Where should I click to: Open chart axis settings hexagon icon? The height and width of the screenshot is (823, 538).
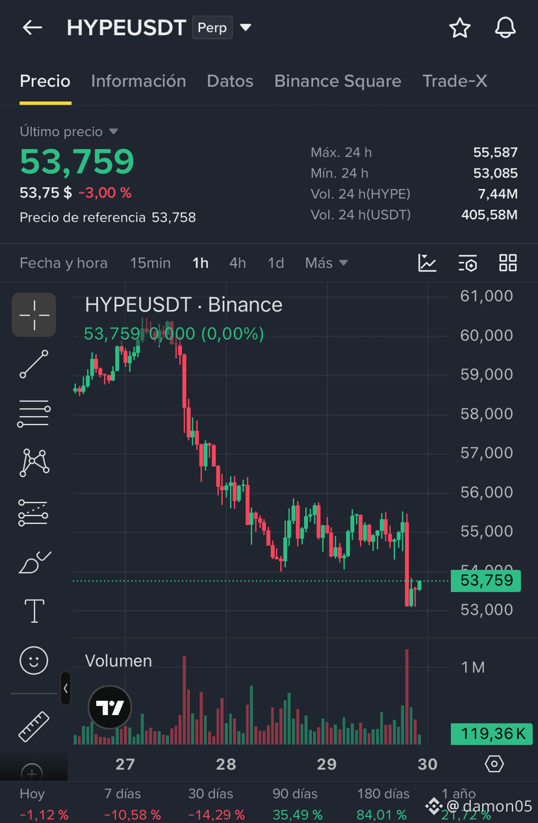[494, 764]
